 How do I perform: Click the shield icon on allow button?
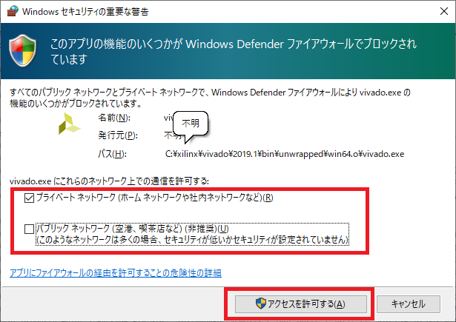[260, 303]
